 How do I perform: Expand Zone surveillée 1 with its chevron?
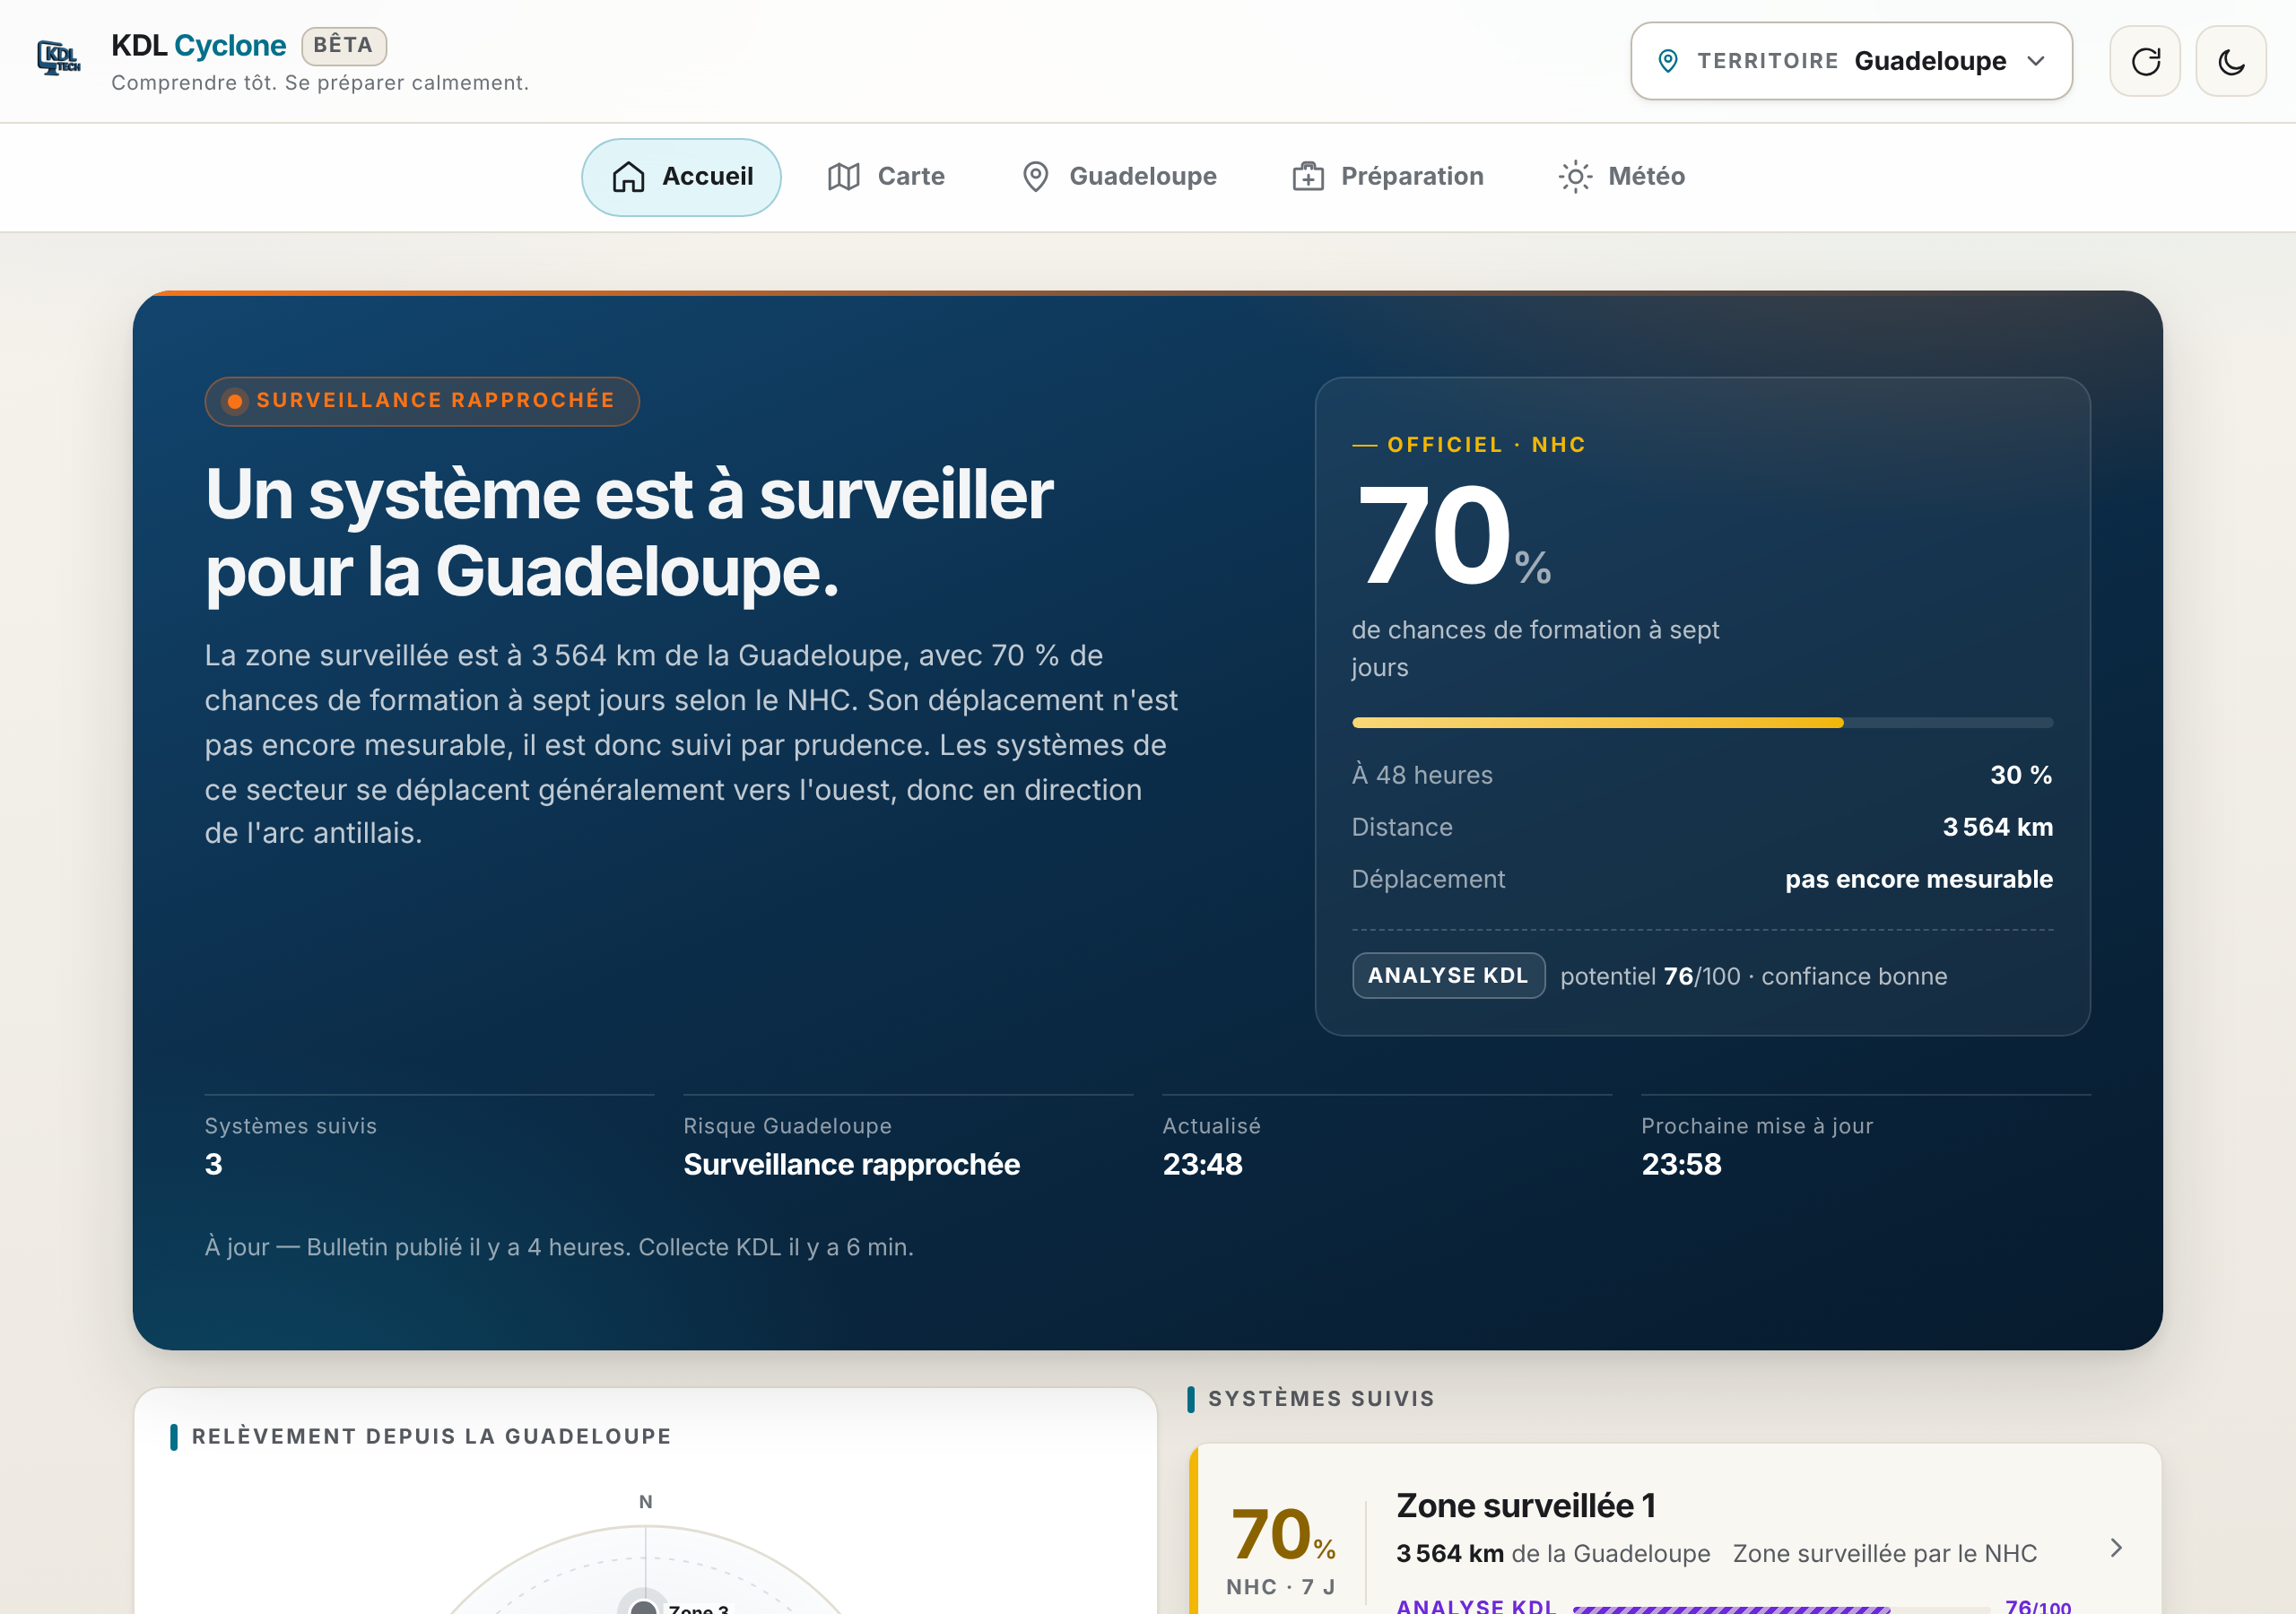(2116, 1548)
